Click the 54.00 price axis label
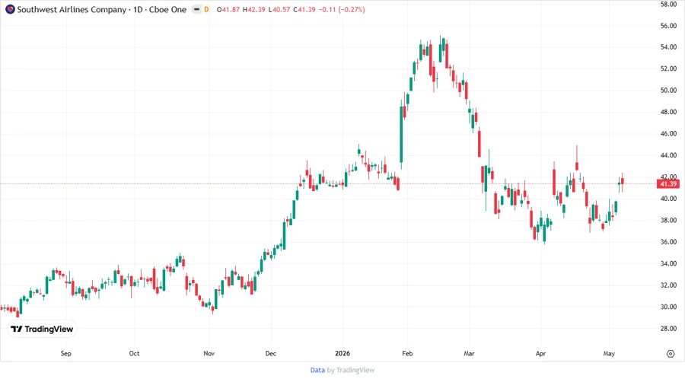This screenshot has height=379, width=685. [x=668, y=47]
